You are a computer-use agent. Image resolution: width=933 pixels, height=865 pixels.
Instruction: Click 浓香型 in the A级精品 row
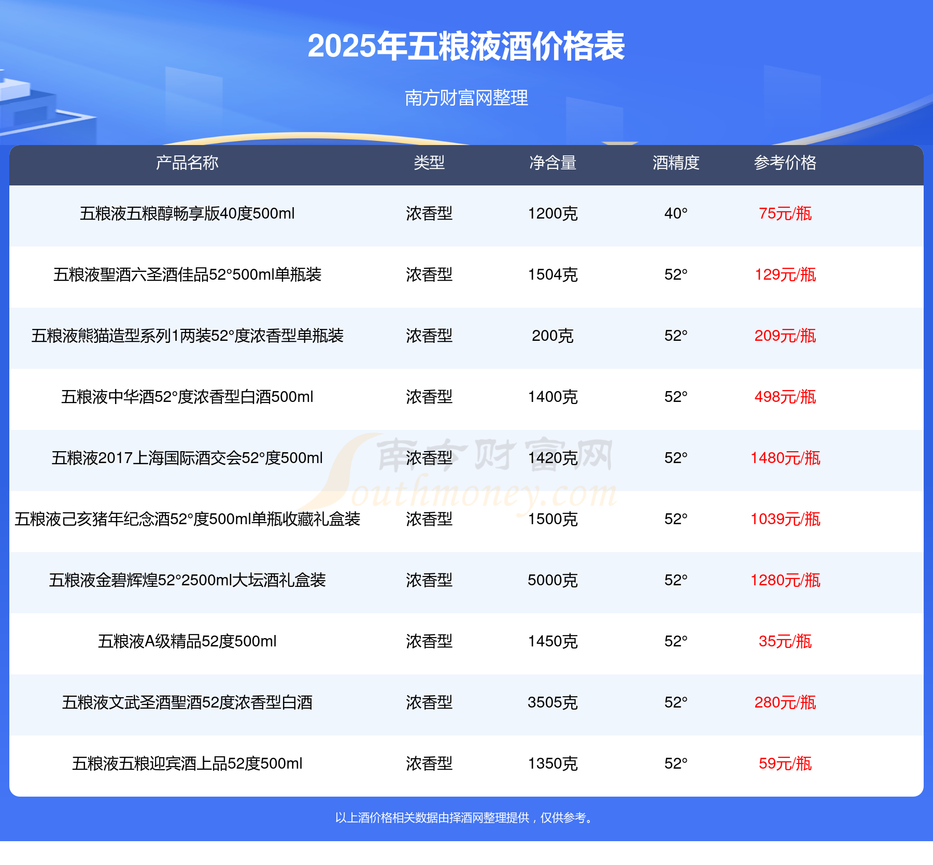429,641
